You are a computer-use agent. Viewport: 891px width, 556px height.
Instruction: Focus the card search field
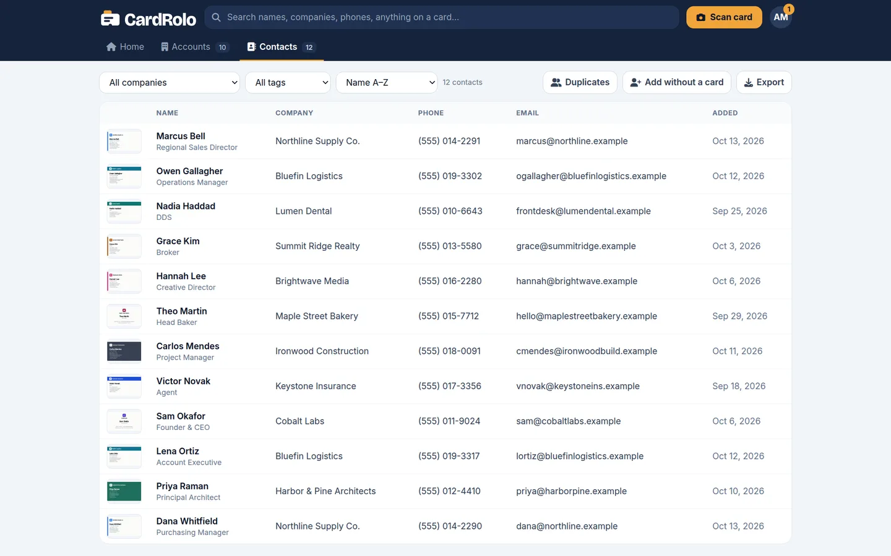coord(442,17)
